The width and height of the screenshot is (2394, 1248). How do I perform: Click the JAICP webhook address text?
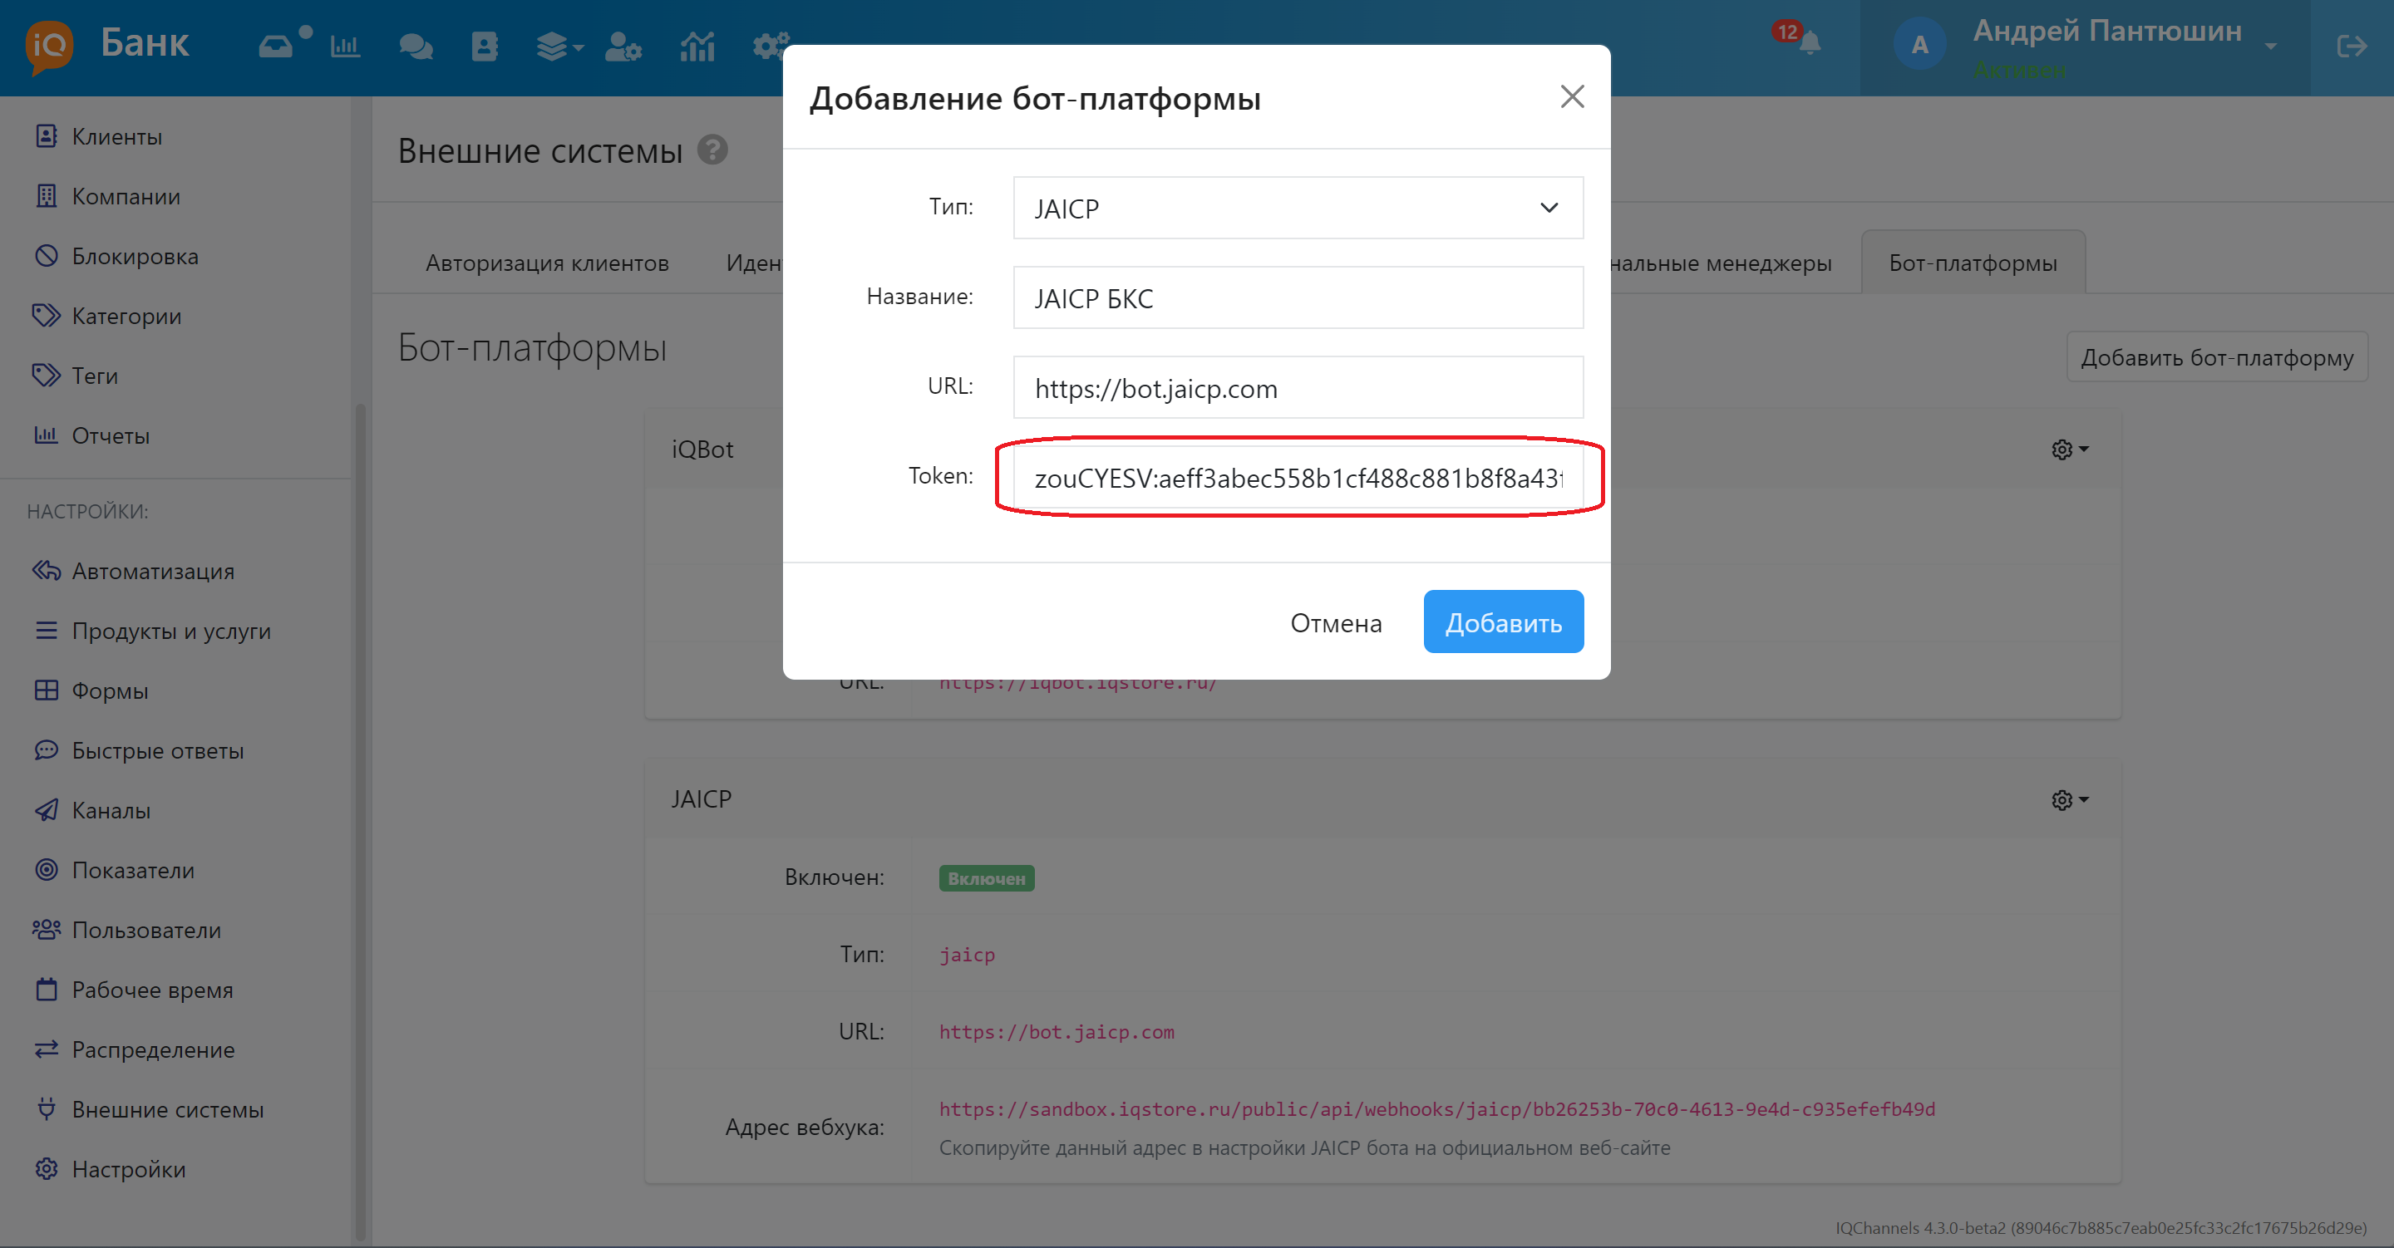[x=1436, y=1108]
